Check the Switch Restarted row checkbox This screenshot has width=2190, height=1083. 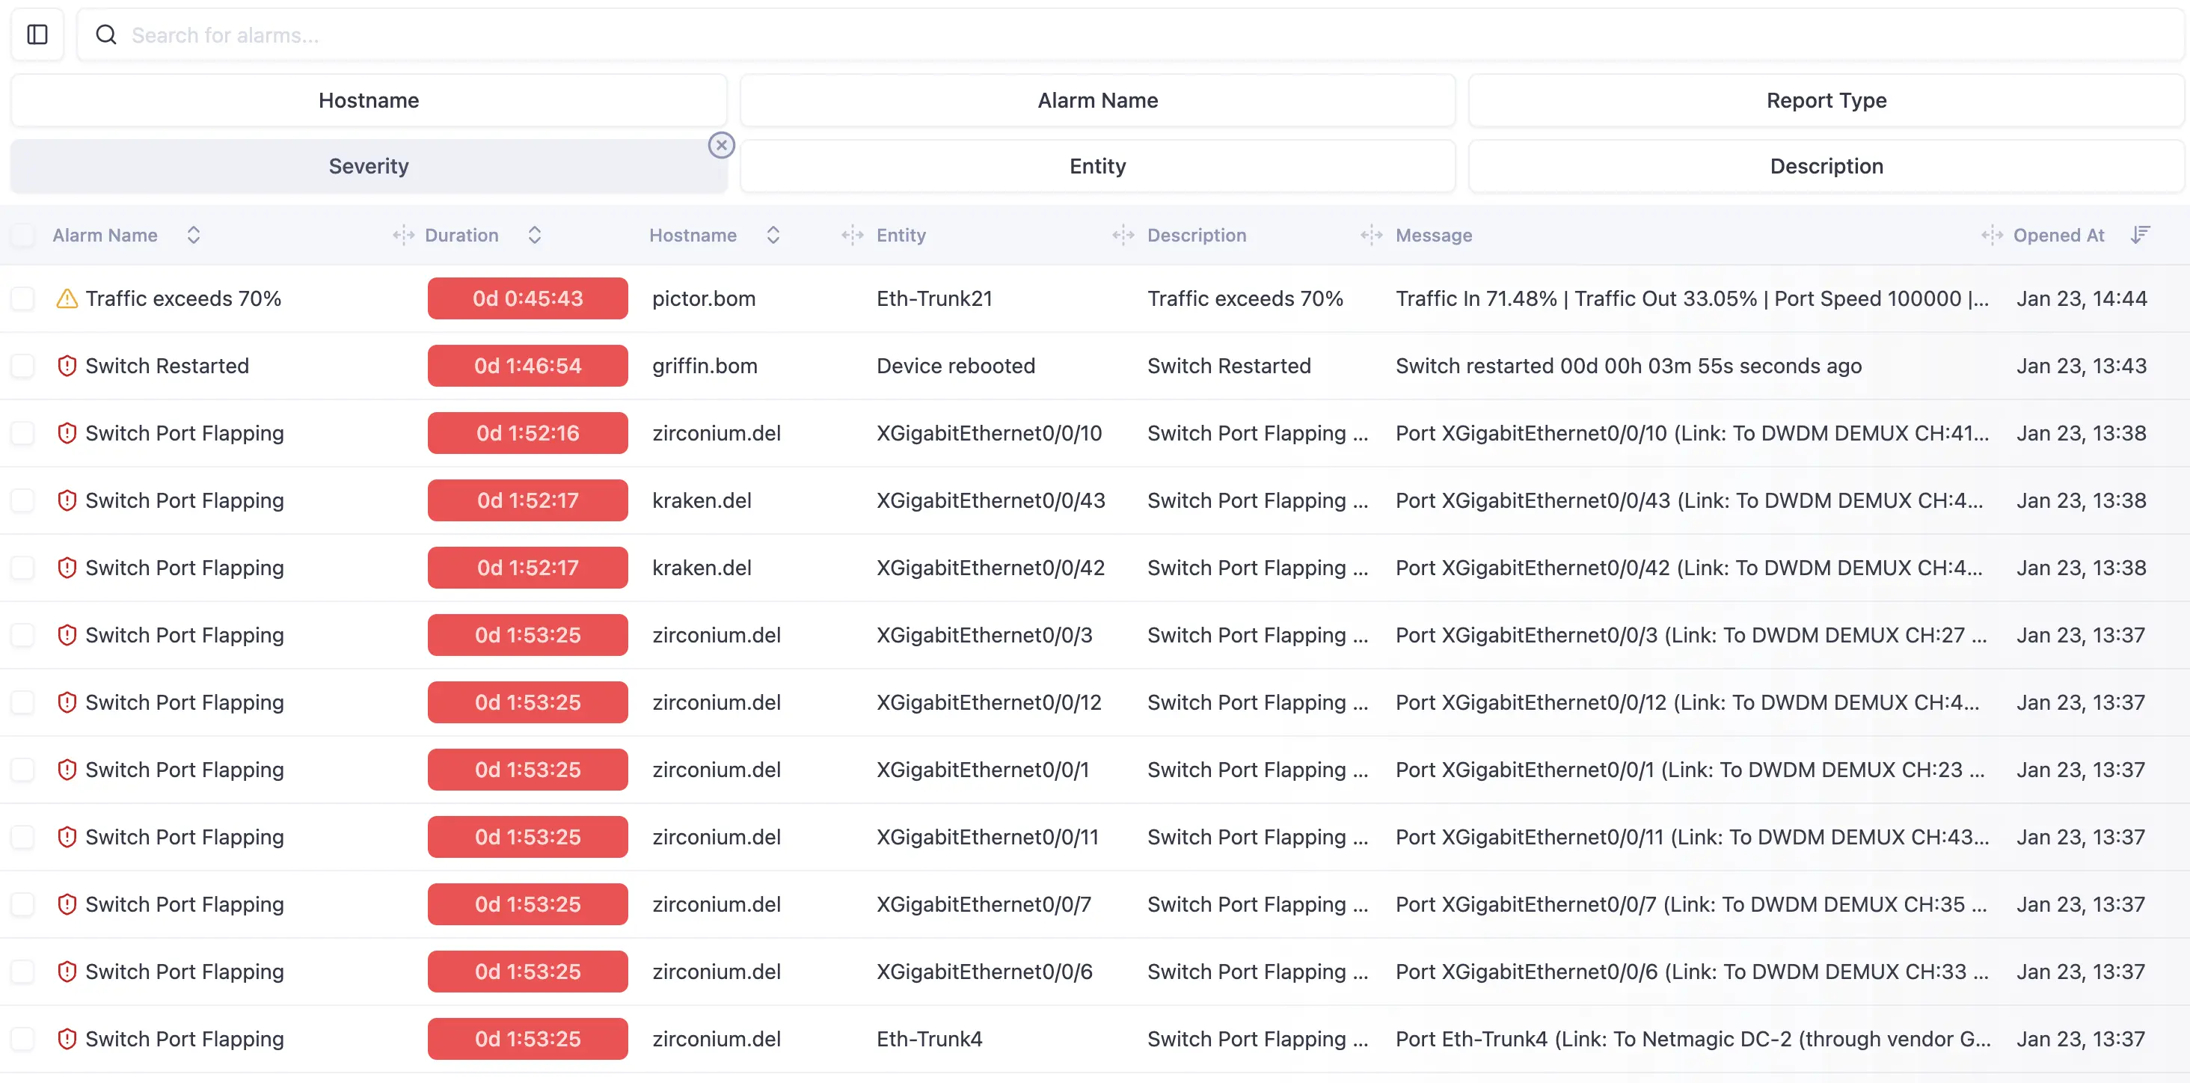click(22, 366)
